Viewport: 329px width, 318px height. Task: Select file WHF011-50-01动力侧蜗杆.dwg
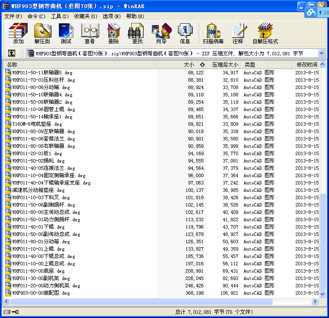coord(46,219)
